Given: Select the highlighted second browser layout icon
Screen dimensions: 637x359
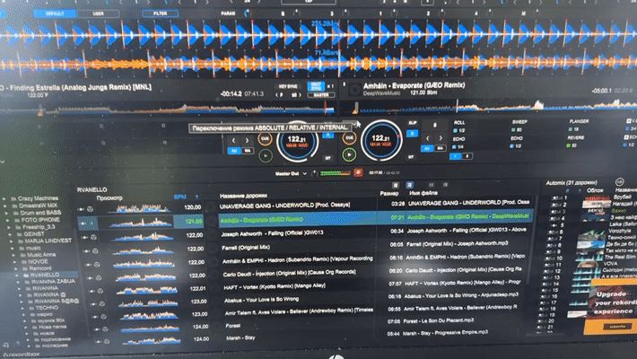Looking at the screenshot, I should (409, 185).
